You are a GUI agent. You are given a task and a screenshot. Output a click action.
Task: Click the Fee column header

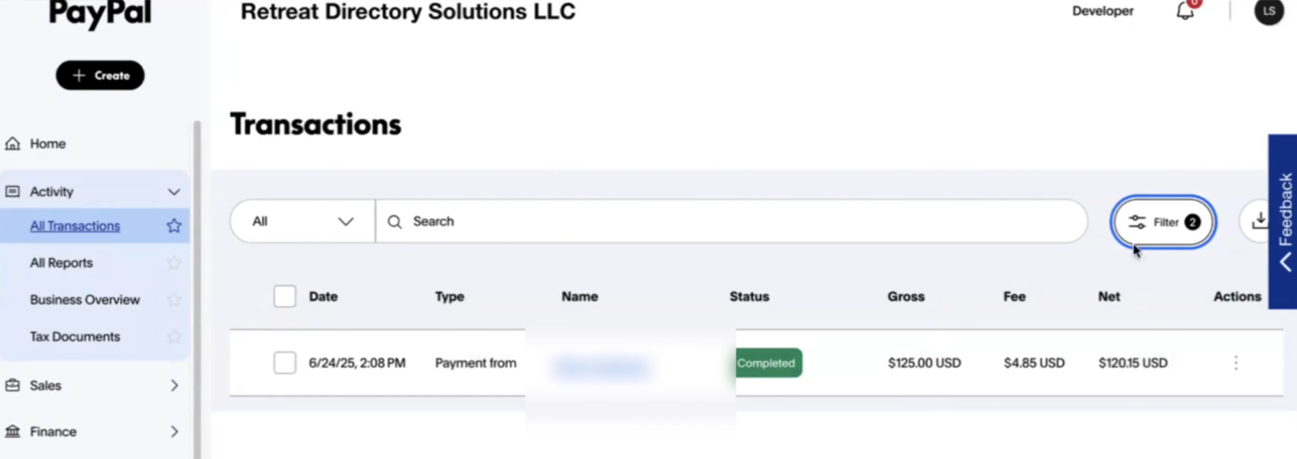click(1014, 296)
